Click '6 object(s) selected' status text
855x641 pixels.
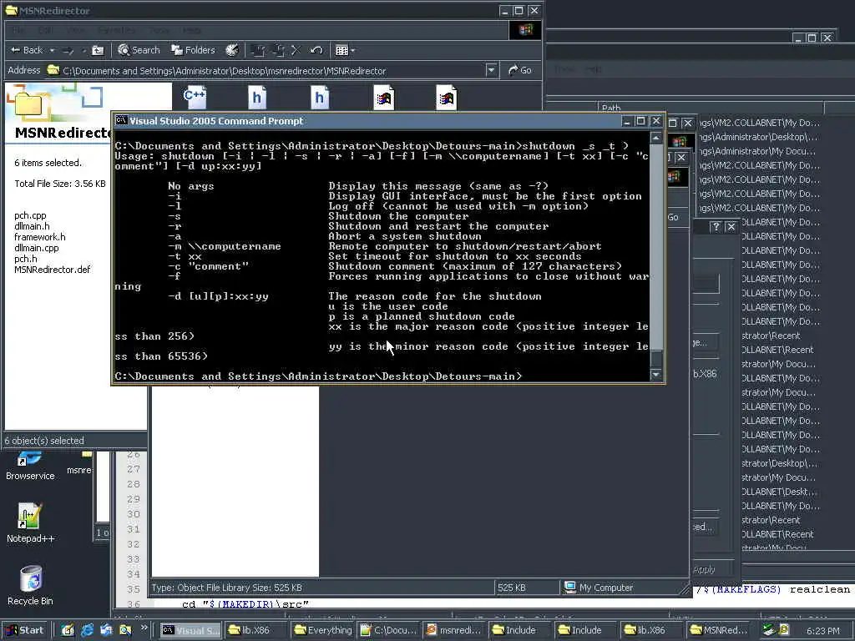coord(44,441)
